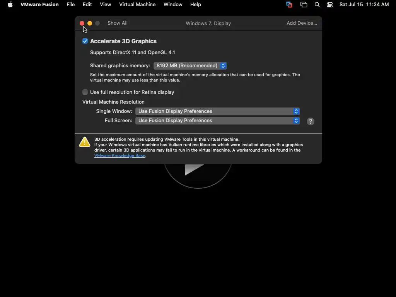Open the Apple menu
Screen dimensions: 396x297
[x=10, y=5]
